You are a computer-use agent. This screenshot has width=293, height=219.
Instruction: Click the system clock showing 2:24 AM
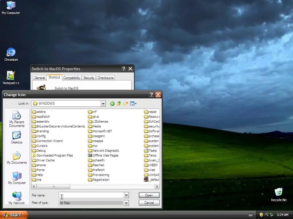282,215
